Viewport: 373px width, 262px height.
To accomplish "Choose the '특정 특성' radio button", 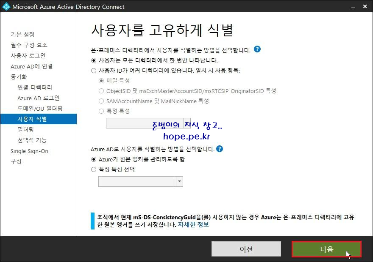I will [101, 111].
